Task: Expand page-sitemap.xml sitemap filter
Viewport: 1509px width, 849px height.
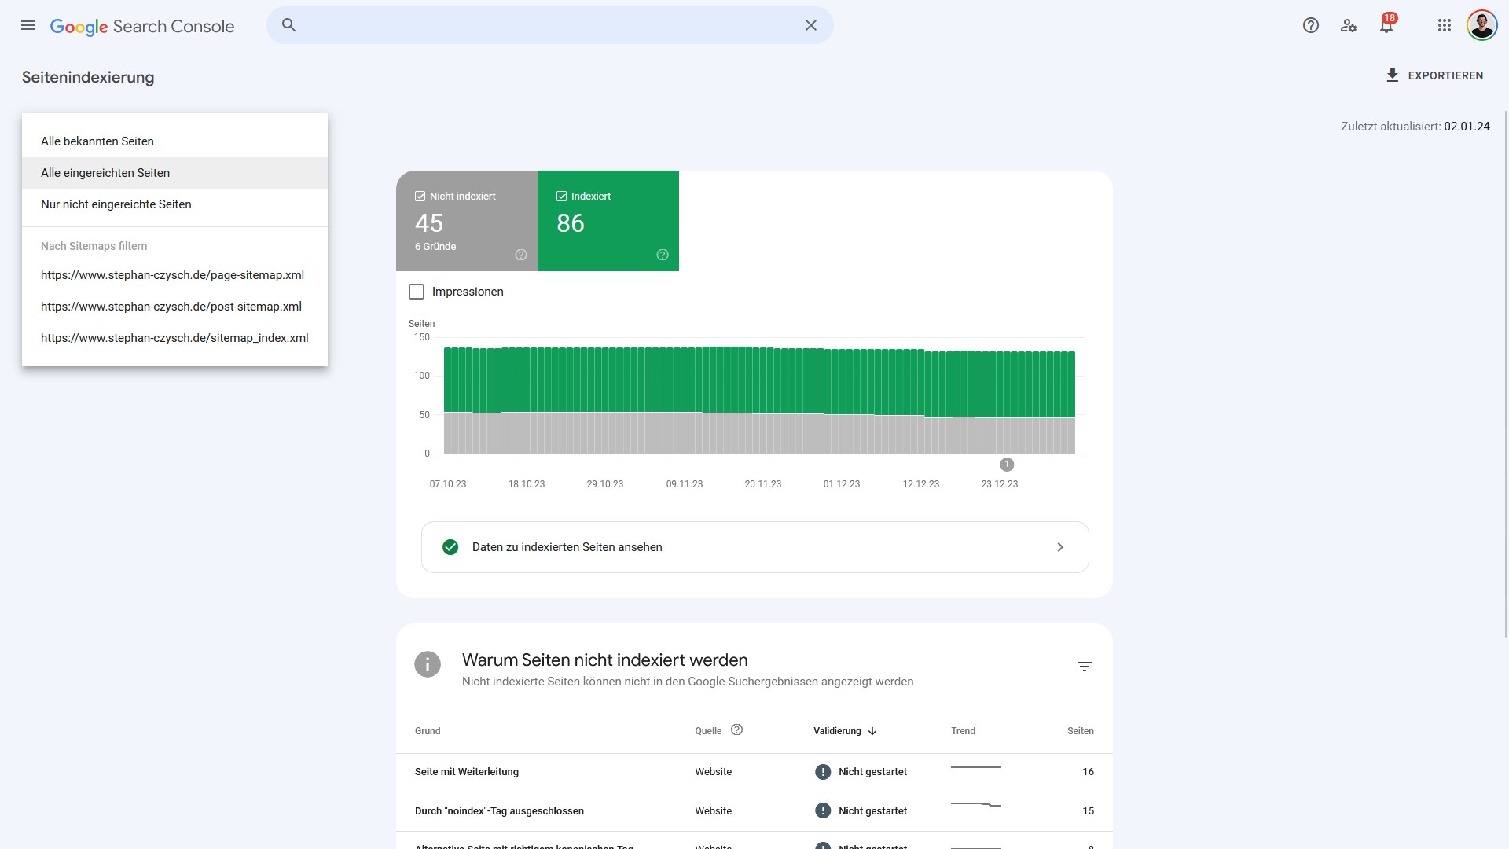Action: pyautogui.click(x=172, y=274)
